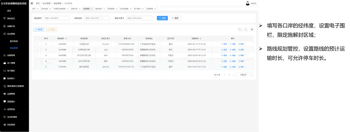
Task: Check the checkbox for row 9420986
Action: click(x=37, y=44)
